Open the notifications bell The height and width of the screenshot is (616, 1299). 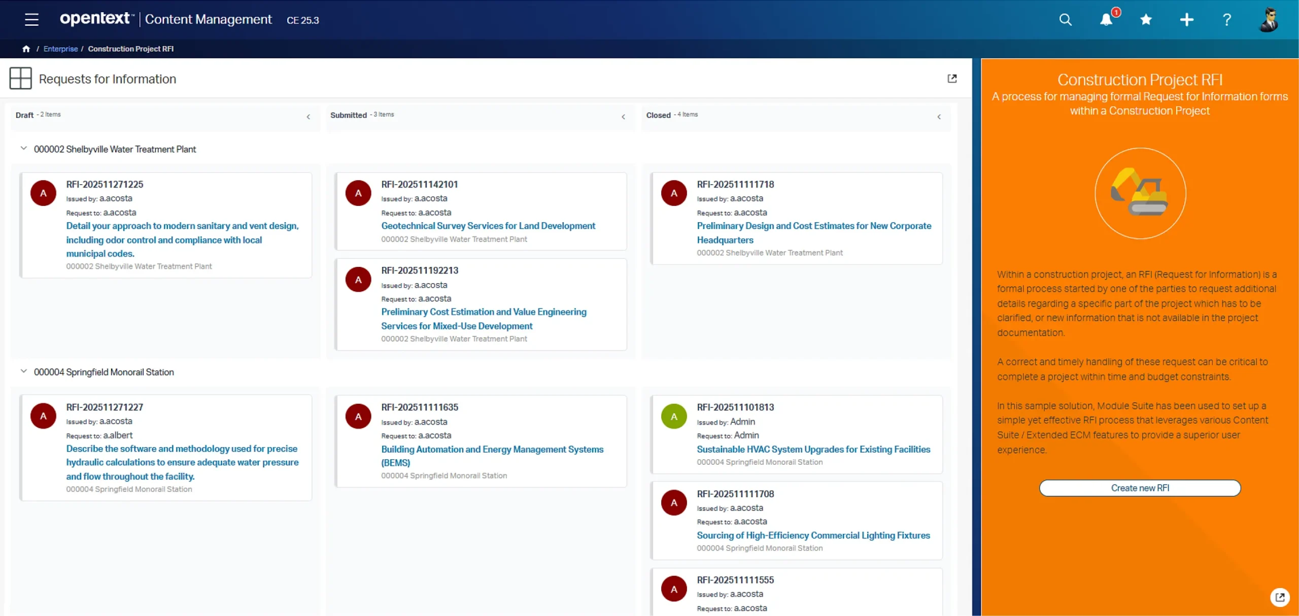pyautogui.click(x=1106, y=20)
